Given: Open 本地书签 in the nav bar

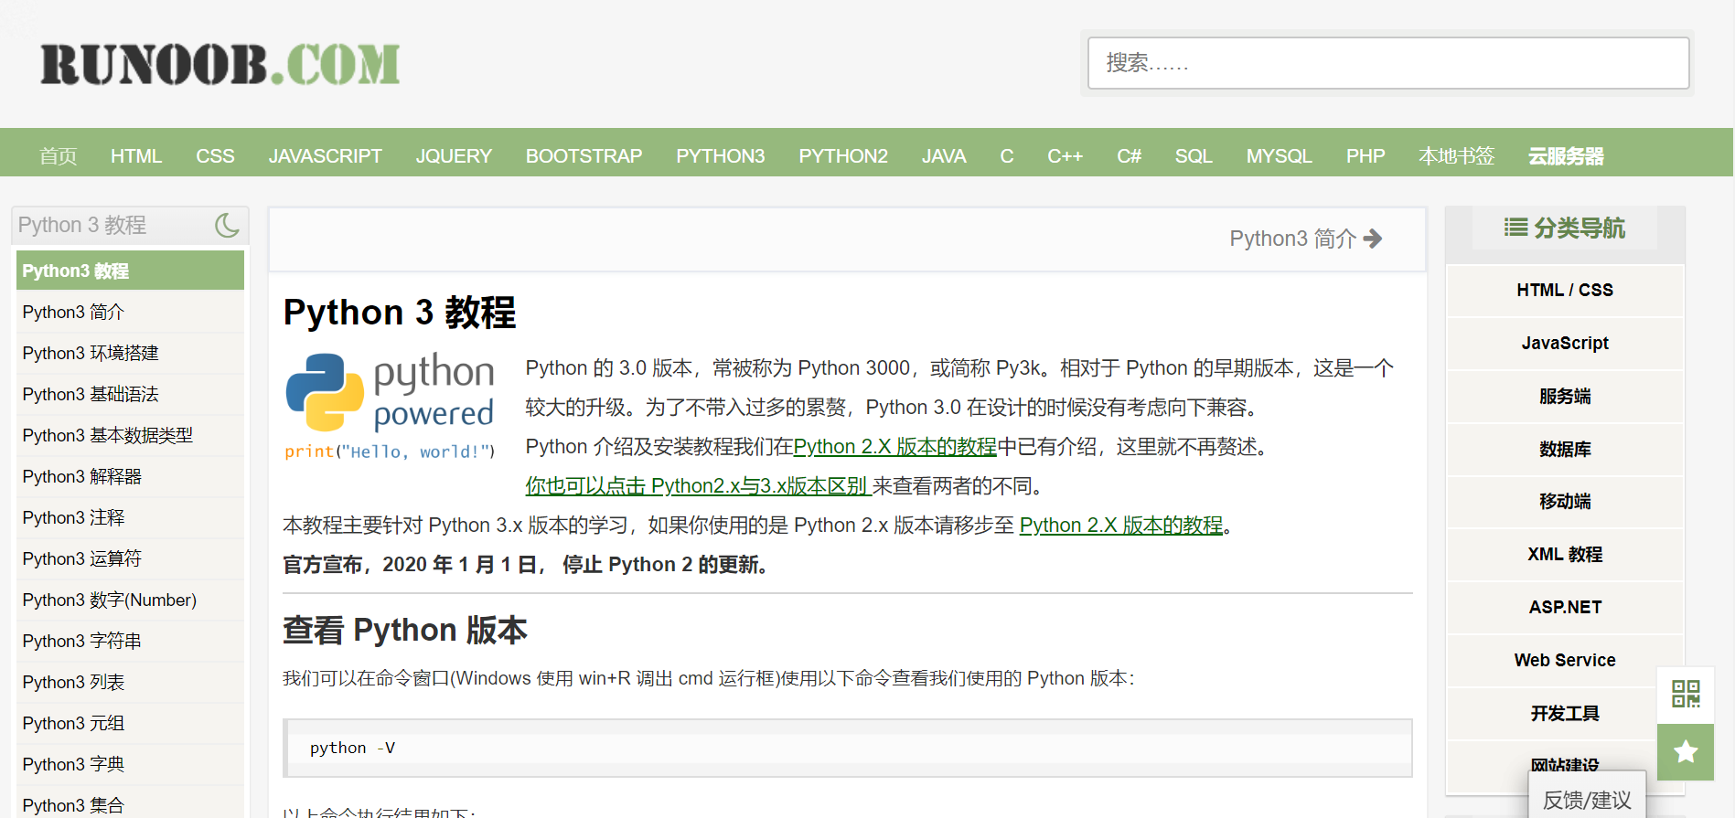Looking at the screenshot, I should point(1457,156).
